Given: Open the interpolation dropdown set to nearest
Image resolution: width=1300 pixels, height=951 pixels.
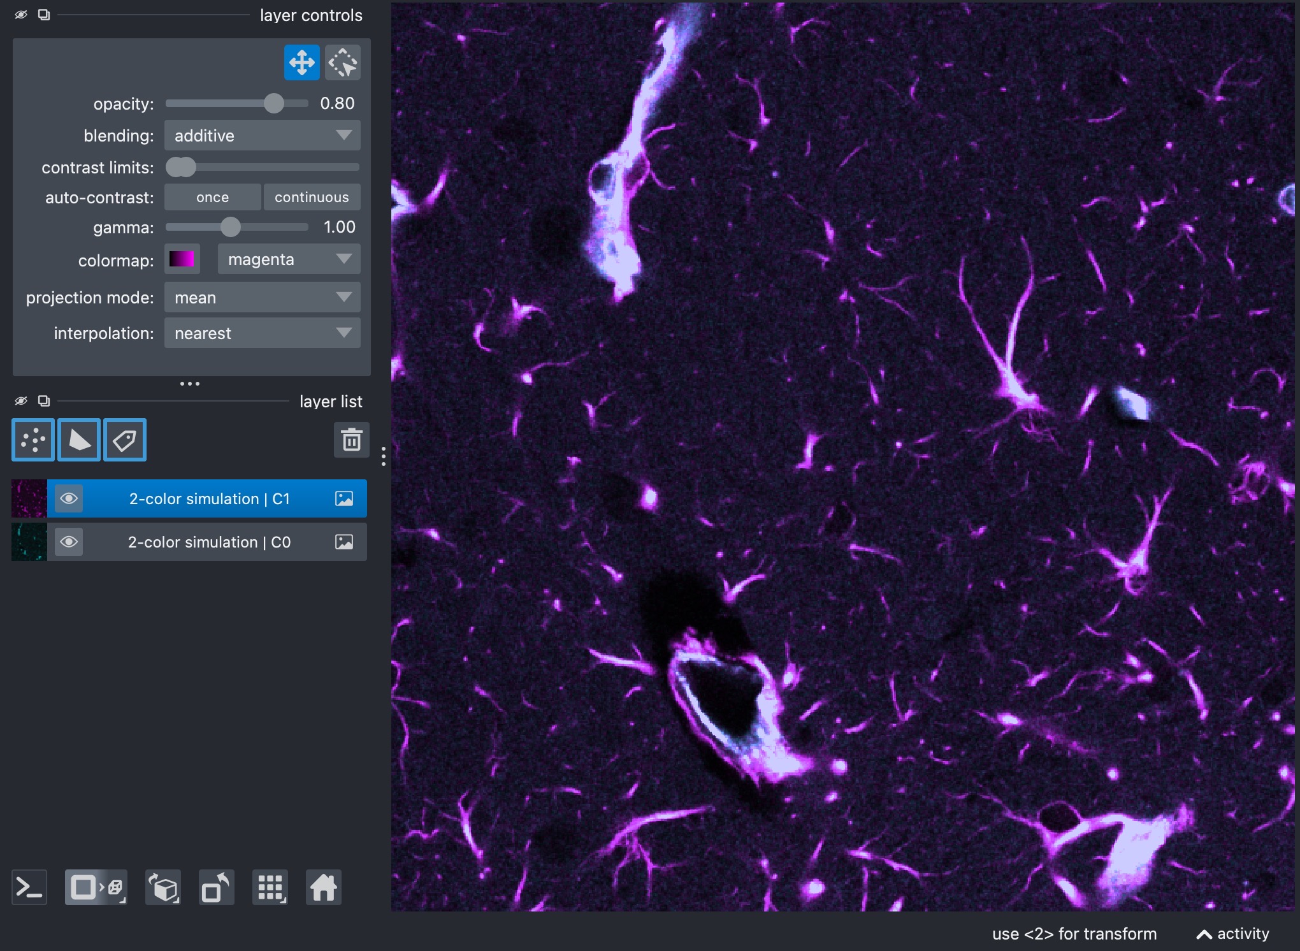Looking at the screenshot, I should 263,333.
